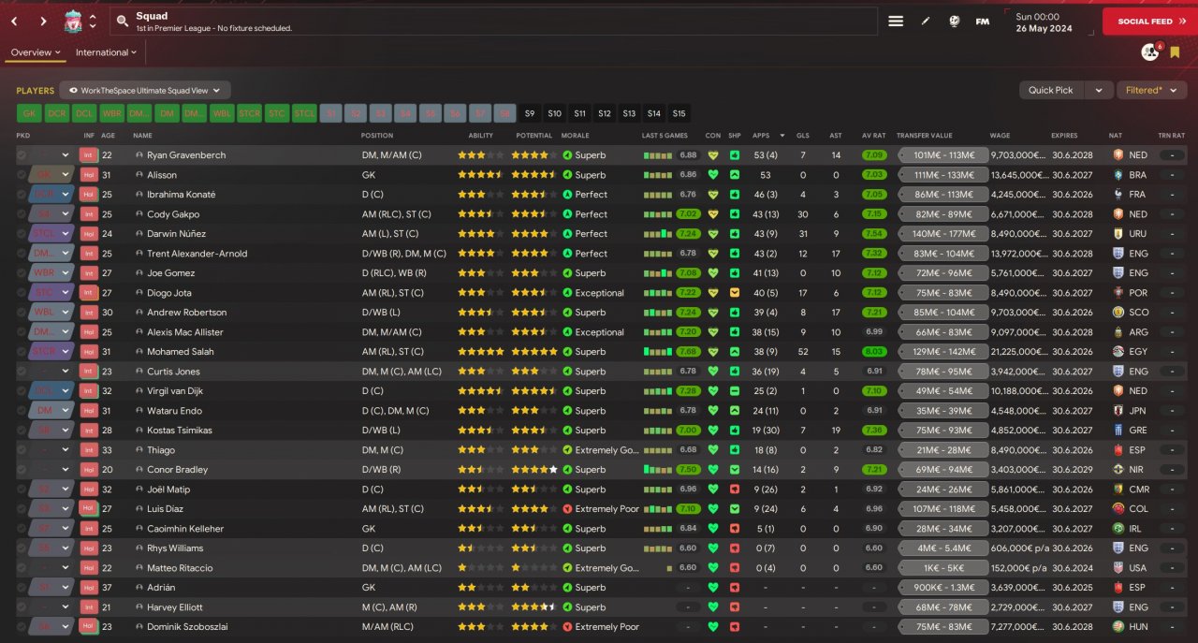The width and height of the screenshot is (1198, 643).
Task: Click Joël Matip's red sharpness icon
Action: click(x=735, y=490)
